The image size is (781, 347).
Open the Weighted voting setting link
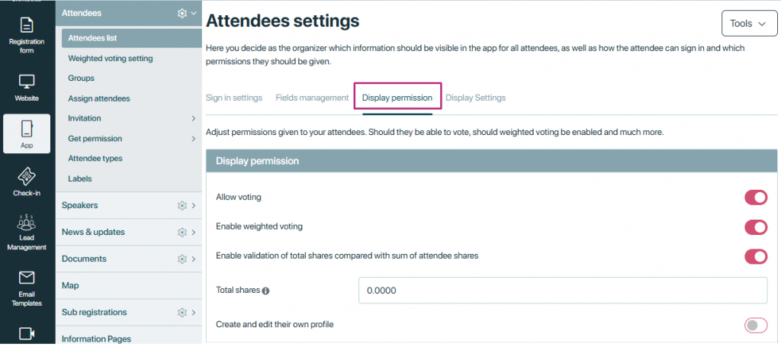click(111, 58)
